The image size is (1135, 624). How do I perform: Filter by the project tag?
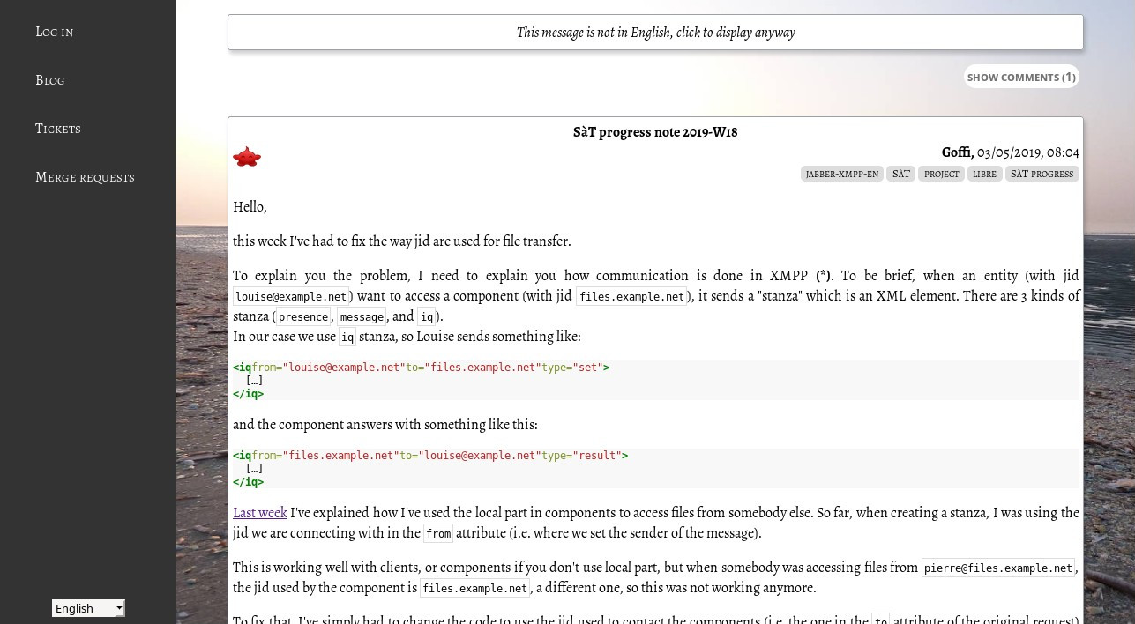[x=941, y=174]
